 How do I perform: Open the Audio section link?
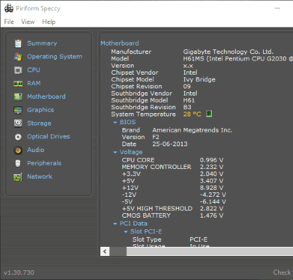[36, 150]
